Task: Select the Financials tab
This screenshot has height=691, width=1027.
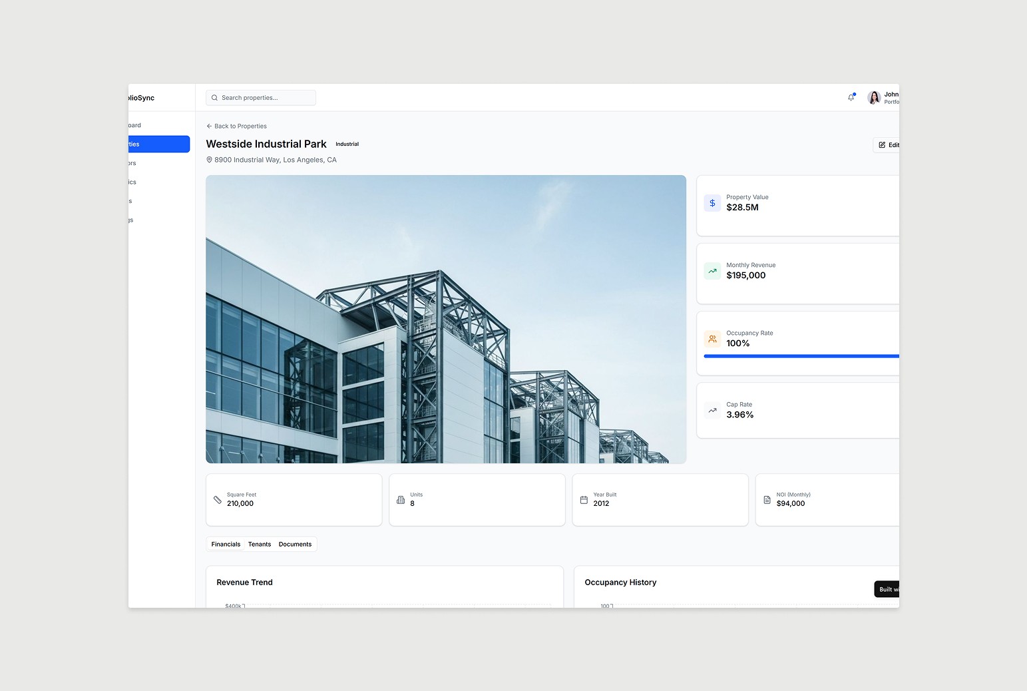Action: [x=226, y=544]
